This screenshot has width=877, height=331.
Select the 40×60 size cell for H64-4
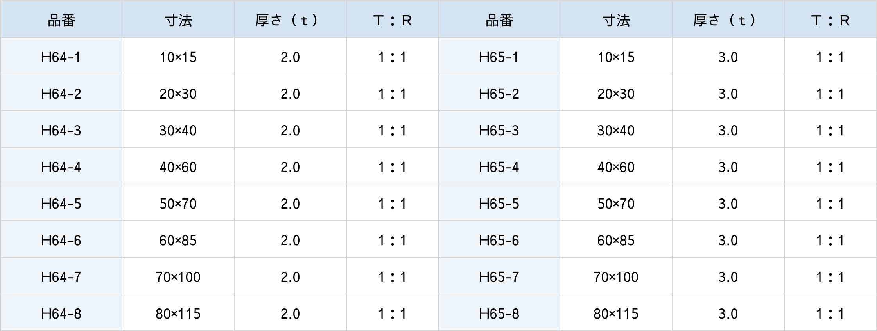coord(178,167)
